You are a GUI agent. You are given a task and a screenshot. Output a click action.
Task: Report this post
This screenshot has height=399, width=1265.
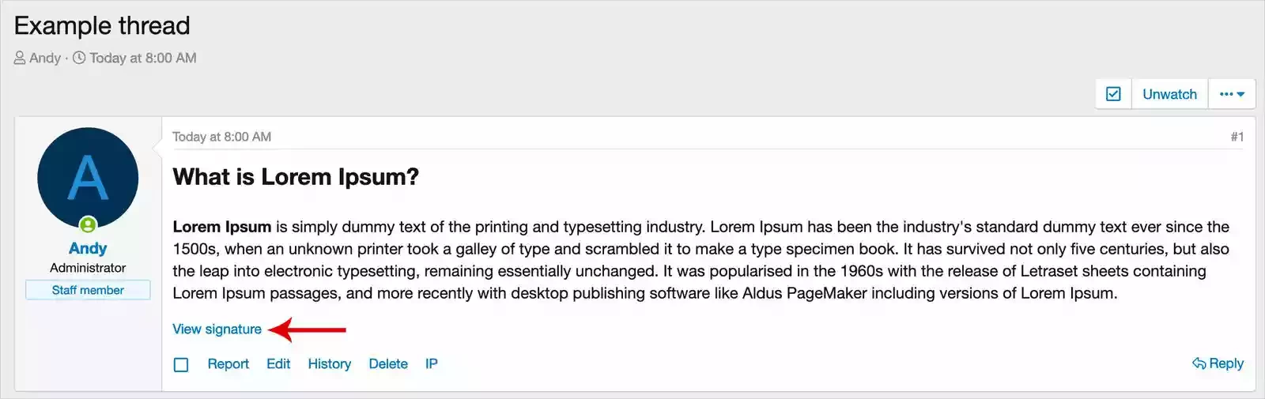[x=228, y=364]
